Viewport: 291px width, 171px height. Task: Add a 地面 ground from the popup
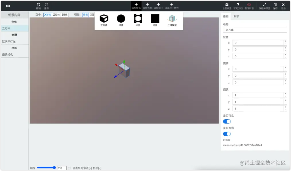(155, 20)
